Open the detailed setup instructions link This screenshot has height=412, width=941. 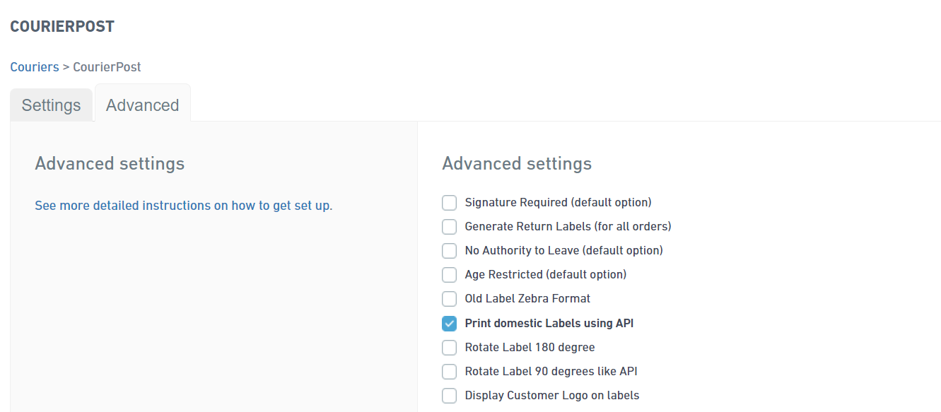click(x=184, y=206)
